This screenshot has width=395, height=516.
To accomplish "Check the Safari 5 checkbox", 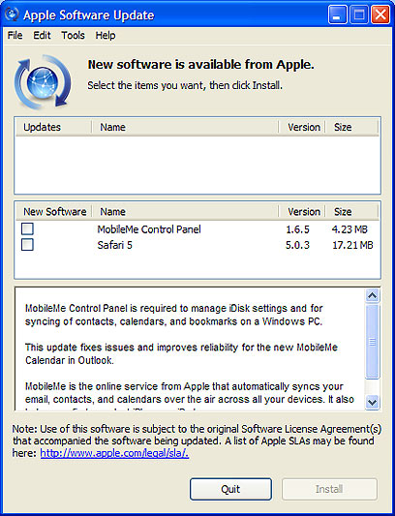I will (x=27, y=245).
